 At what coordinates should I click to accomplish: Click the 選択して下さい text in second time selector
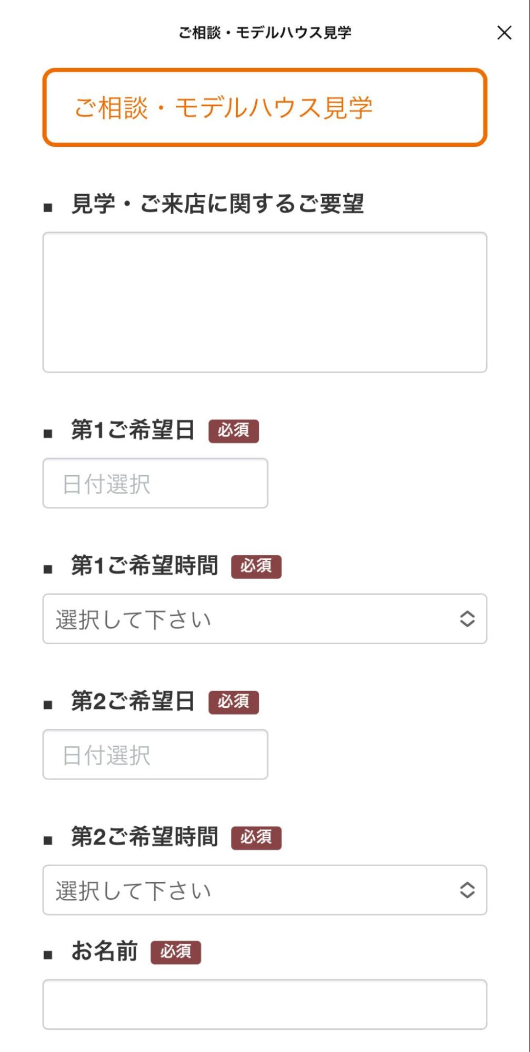[132, 889]
